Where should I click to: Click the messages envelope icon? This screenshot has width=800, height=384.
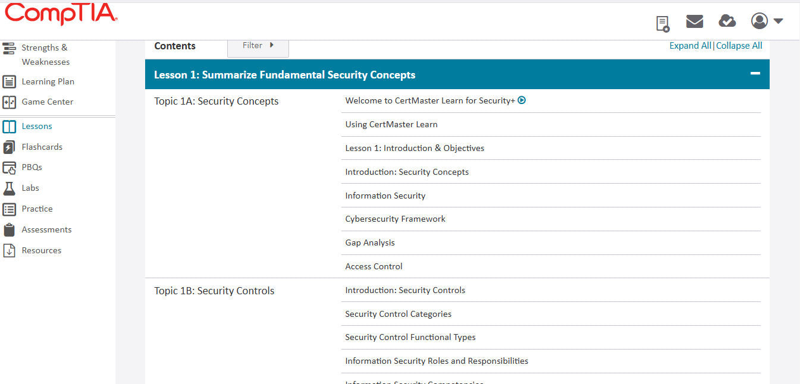coord(694,21)
